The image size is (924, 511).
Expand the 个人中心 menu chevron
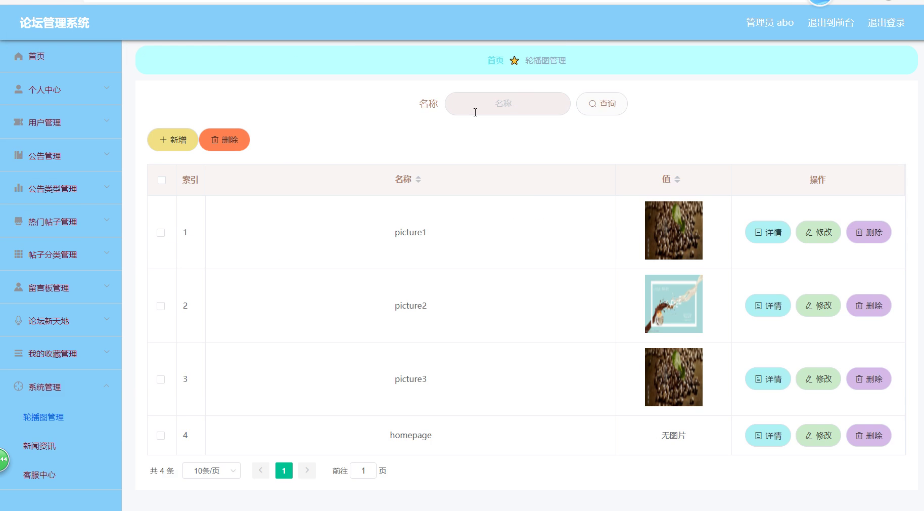107,88
